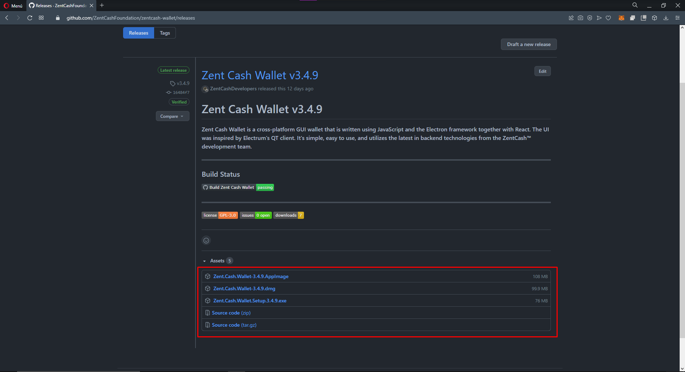
Task: Open the Compare dropdown
Action: point(172,116)
